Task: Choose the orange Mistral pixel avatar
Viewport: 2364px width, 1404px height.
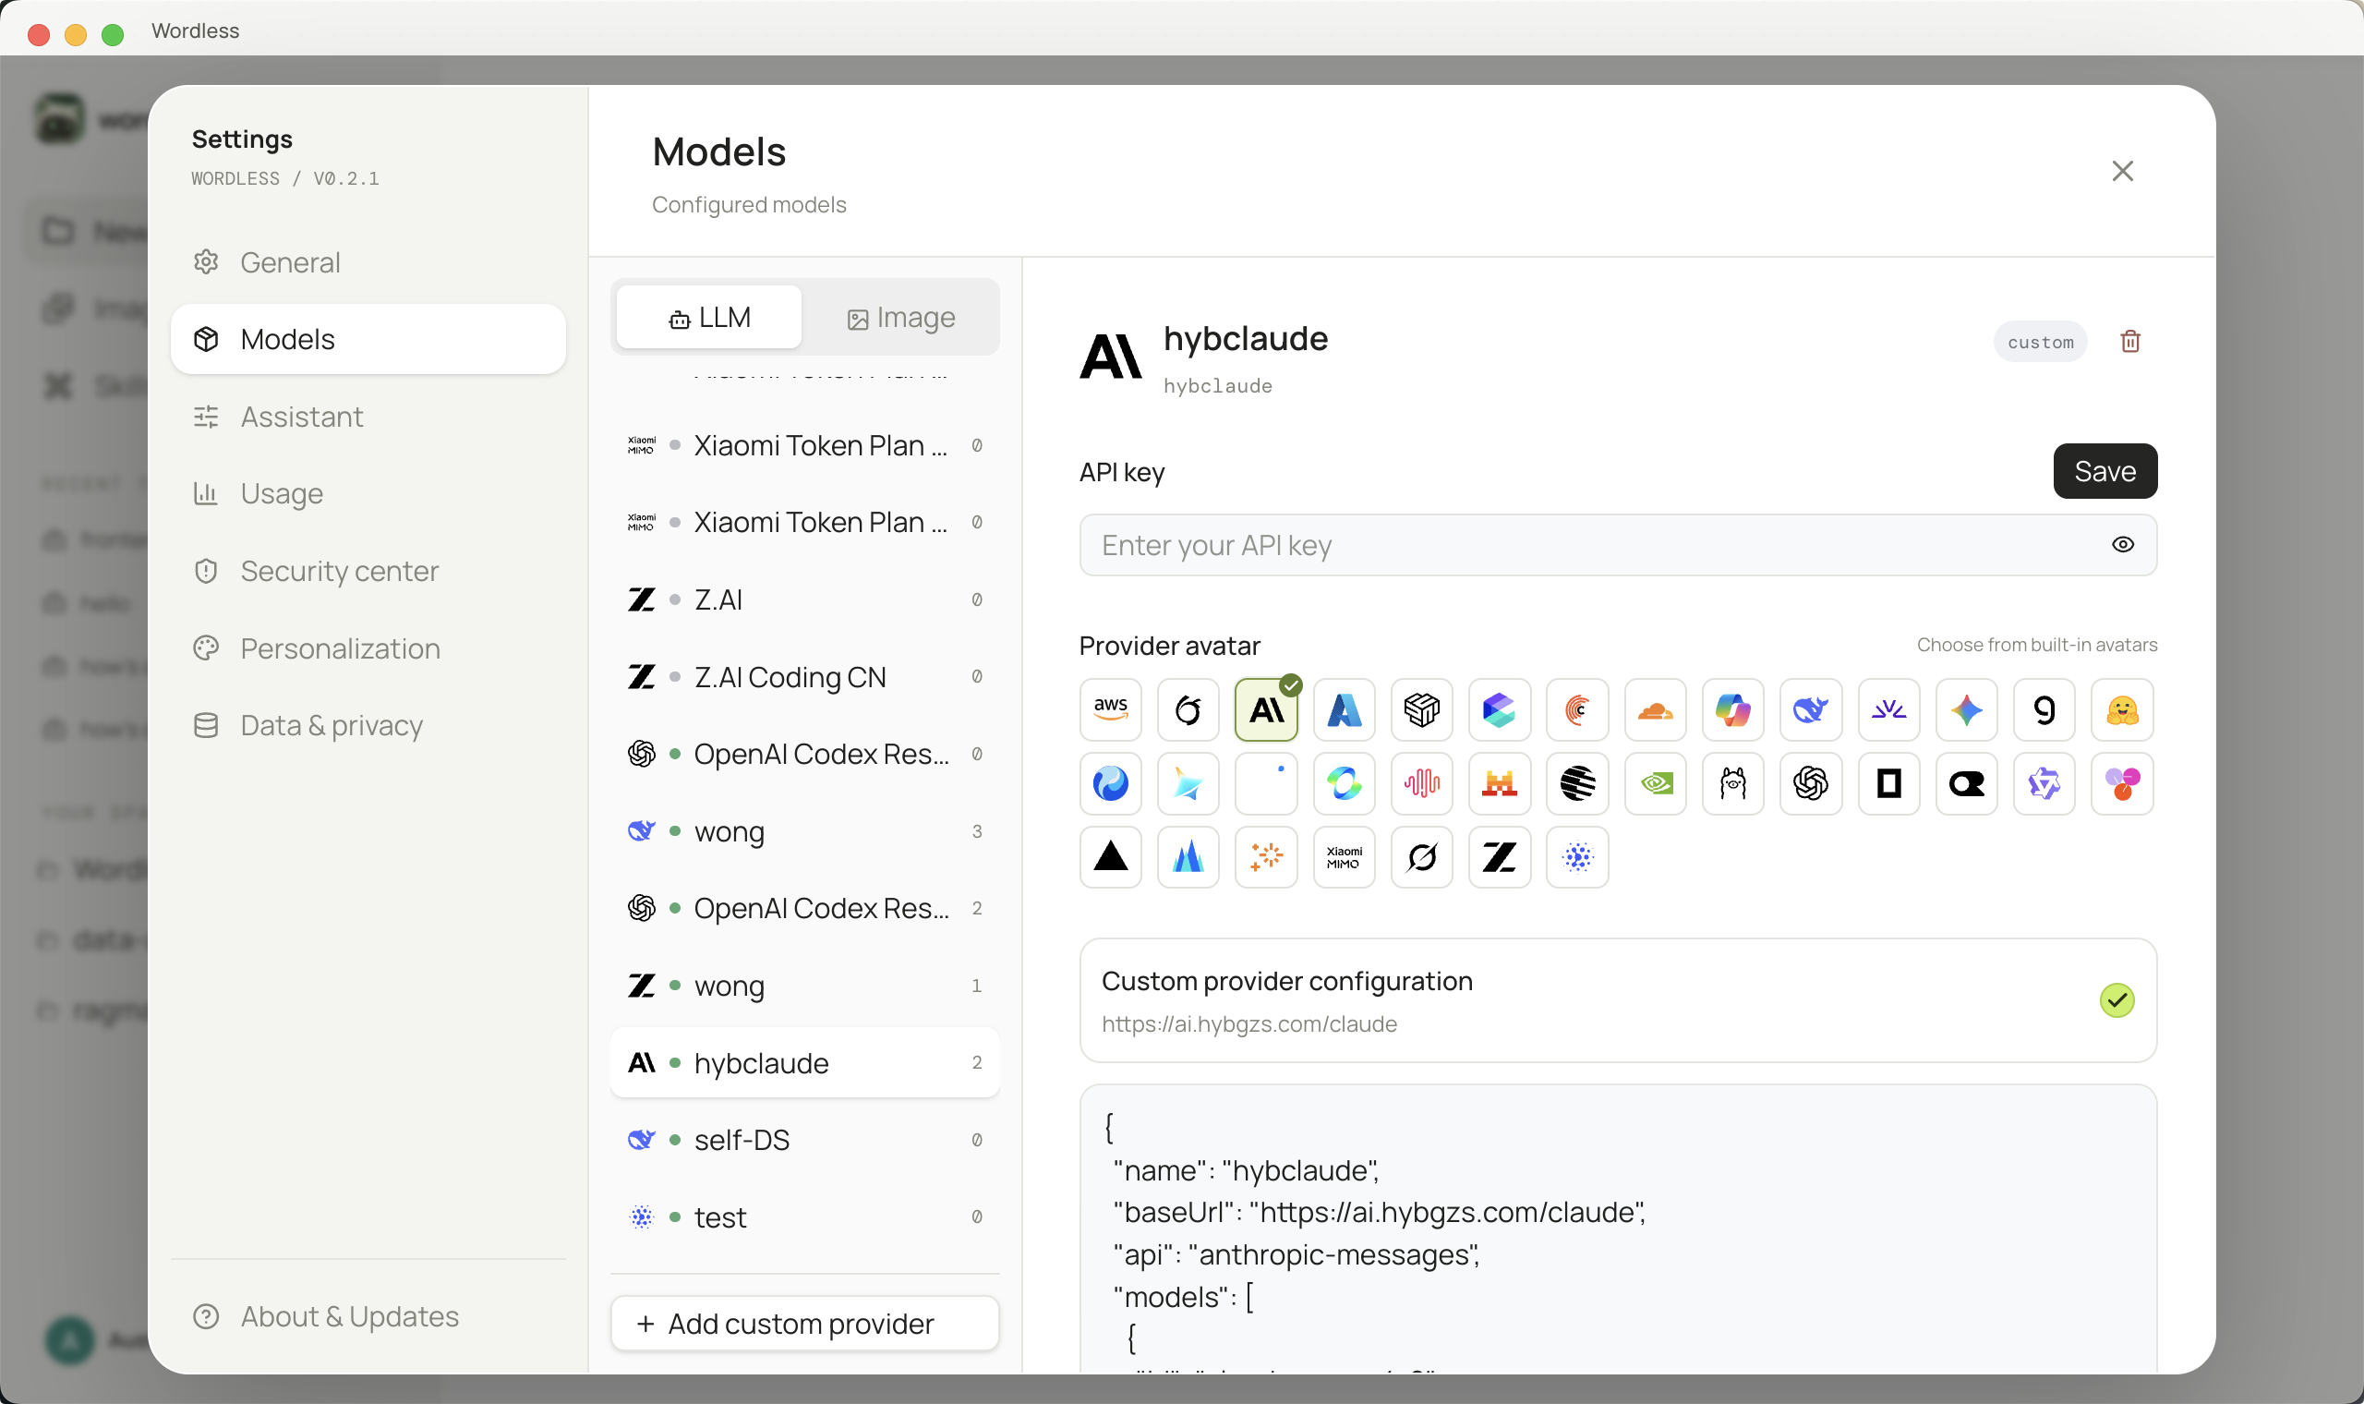Action: pos(1500,783)
